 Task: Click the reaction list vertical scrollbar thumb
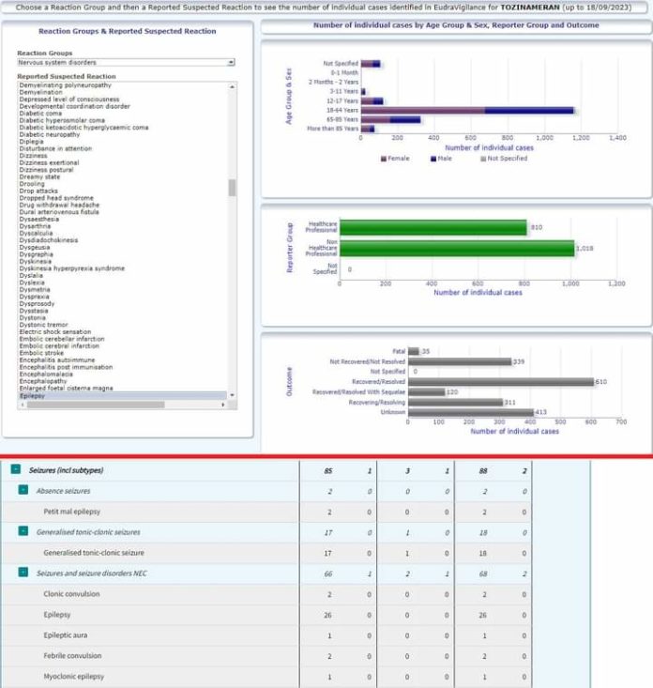click(x=232, y=187)
